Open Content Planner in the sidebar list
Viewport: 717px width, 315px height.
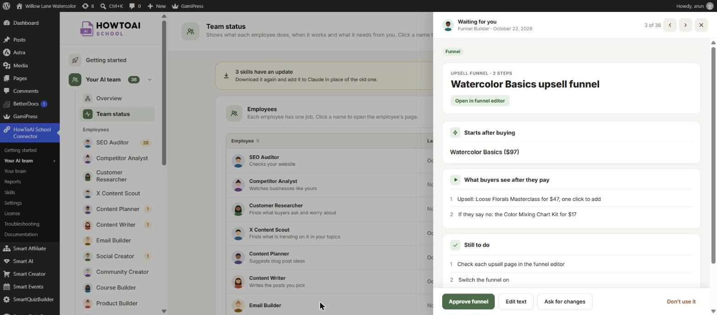coord(118,209)
